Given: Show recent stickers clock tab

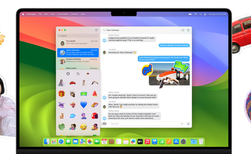Looking at the screenshot, I should [68, 74].
